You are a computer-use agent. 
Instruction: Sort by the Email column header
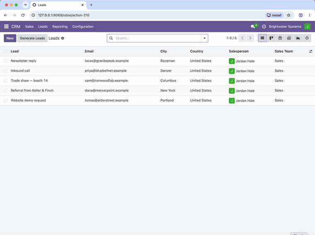[89, 51]
